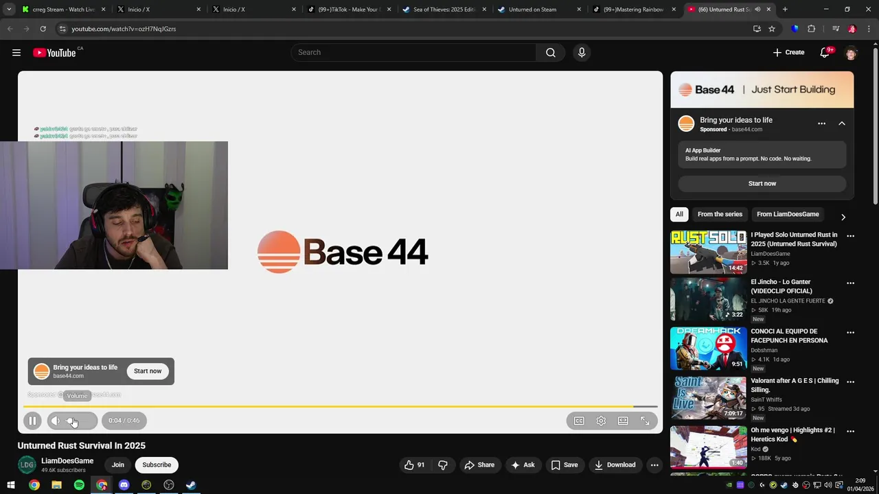Open the sidebar ad options menu
The image size is (879, 494).
pyautogui.click(x=821, y=123)
